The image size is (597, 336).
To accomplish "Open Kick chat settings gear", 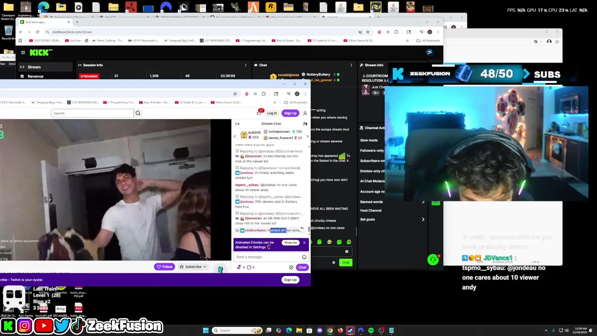I will pos(333,262).
